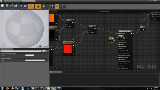Save the material with the Save icon
The height and width of the screenshot is (90, 160).
click(2, 6)
